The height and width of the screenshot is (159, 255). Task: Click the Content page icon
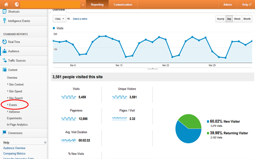click(x=4, y=70)
